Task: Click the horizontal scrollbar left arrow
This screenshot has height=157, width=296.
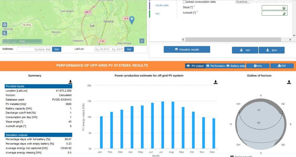Action: (x=183, y=39)
